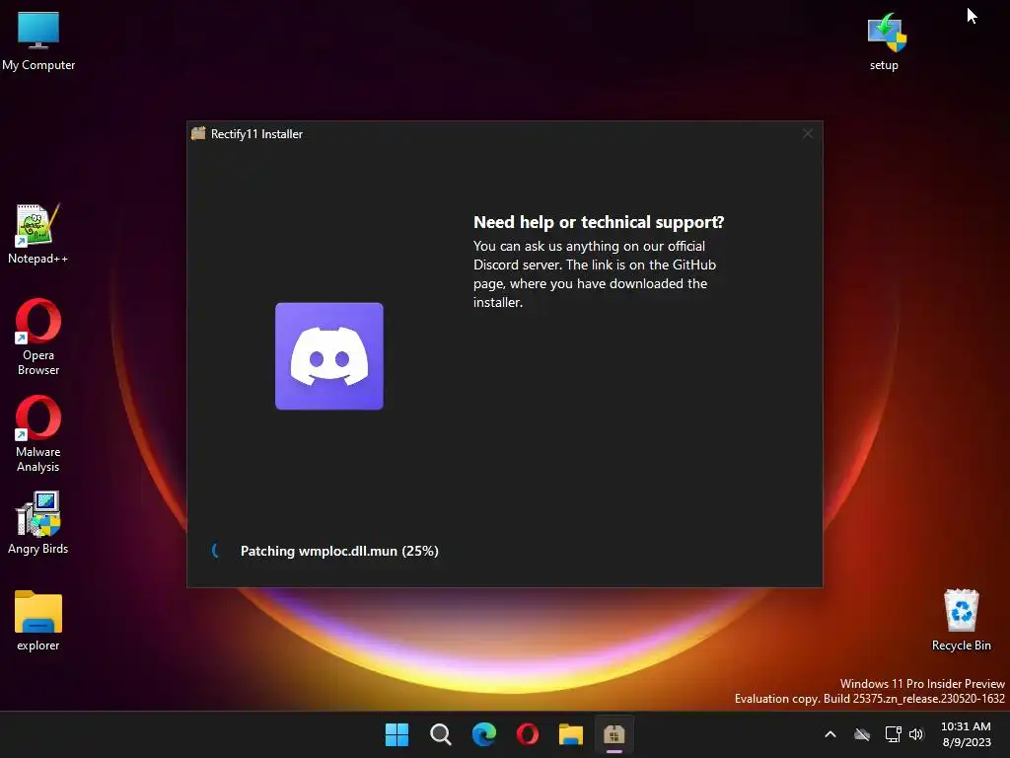
Task: Select the explorer folder on desktop
Action: [x=38, y=621]
